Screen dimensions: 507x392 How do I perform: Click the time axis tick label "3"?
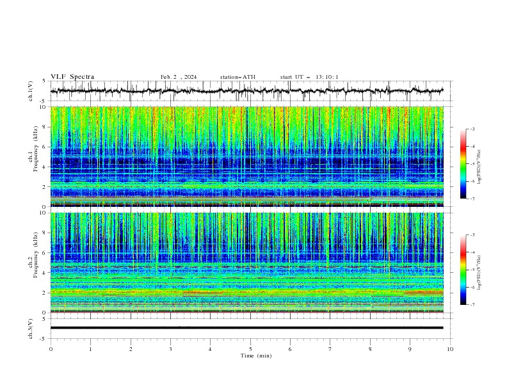pos(170,349)
